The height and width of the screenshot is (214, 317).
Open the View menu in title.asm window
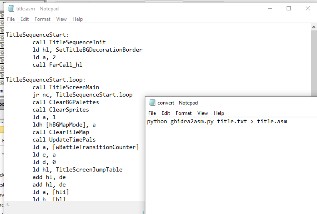61,19
